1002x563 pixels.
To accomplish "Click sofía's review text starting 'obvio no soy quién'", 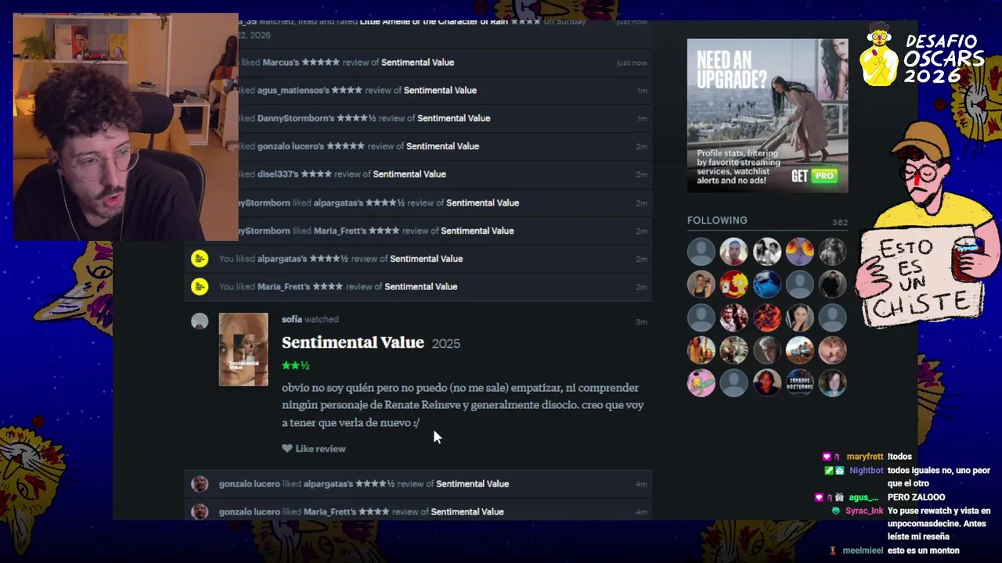I will [463, 405].
